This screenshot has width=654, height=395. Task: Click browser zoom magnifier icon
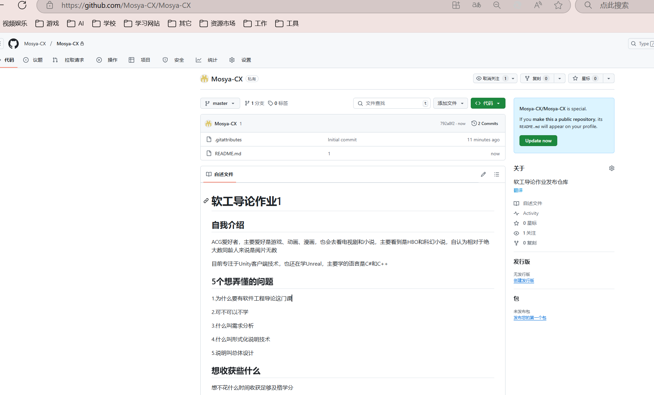[497, 5]
